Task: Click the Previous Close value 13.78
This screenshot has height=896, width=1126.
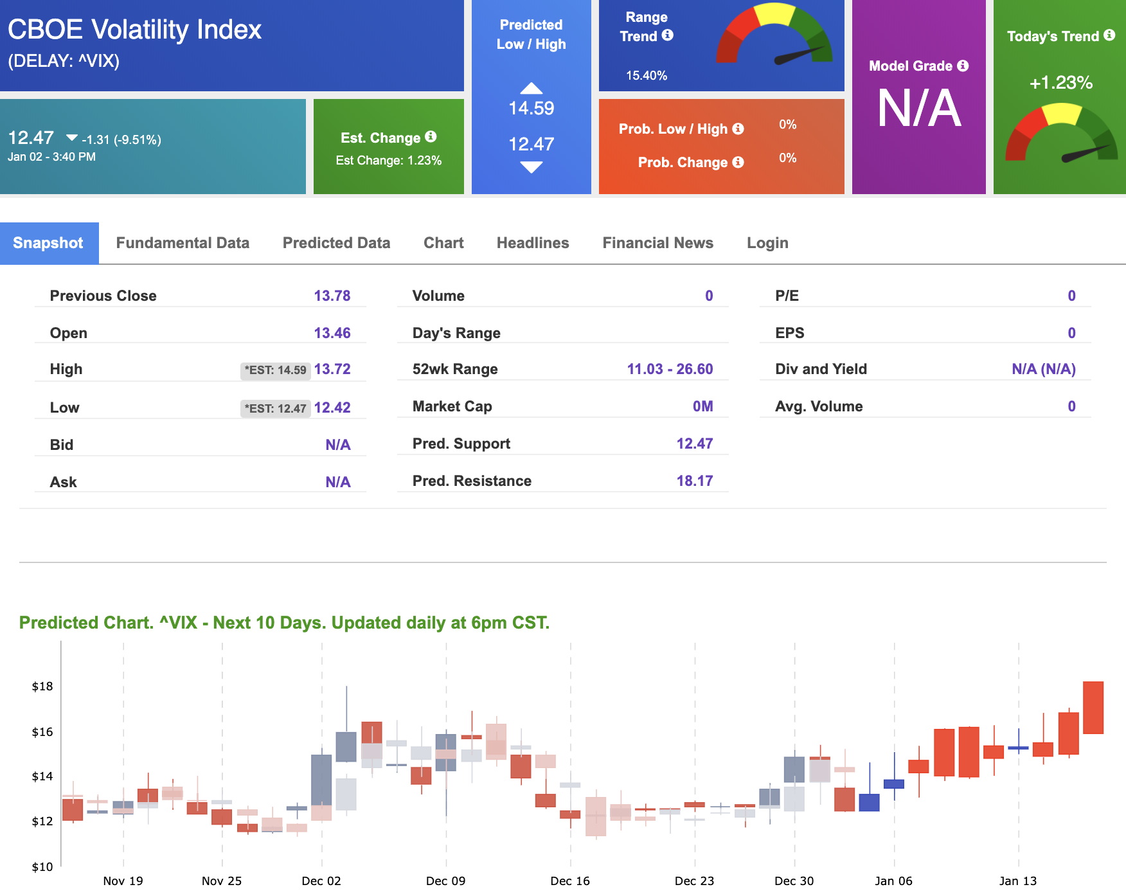Action: (x=332, y=296)
